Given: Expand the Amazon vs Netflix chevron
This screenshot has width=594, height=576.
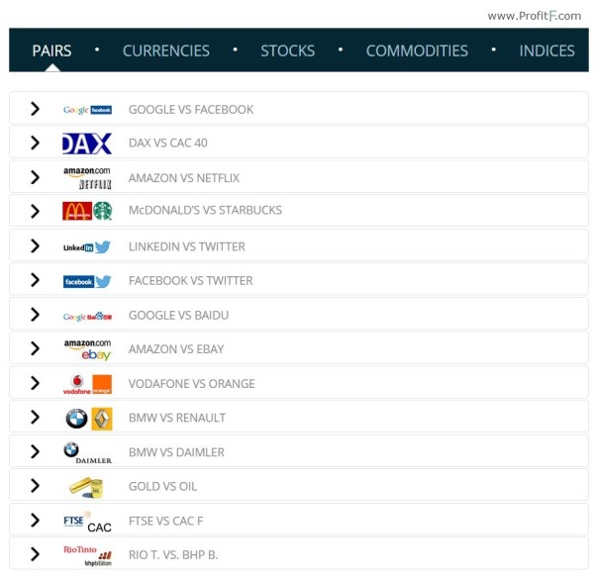Looking at the screenshot, I should 35,177.
